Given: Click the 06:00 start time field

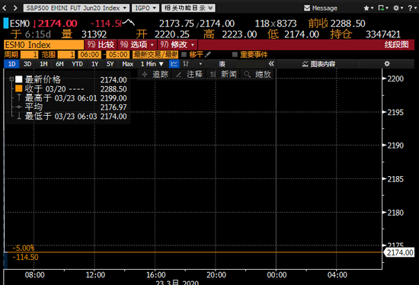Looking at the screenshot, I should point(90,55).
